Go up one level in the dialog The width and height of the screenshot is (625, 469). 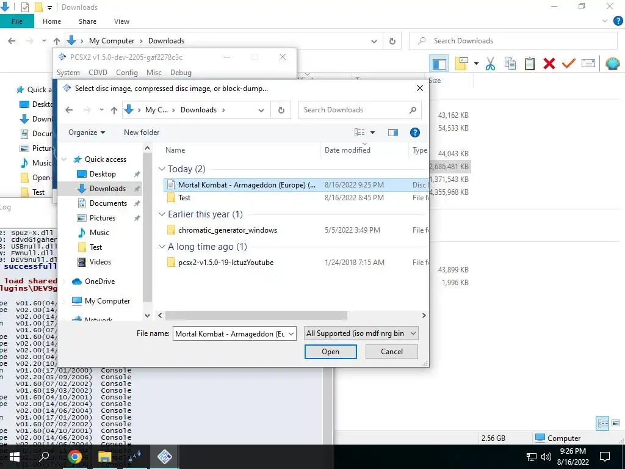[x=114, y=110]
